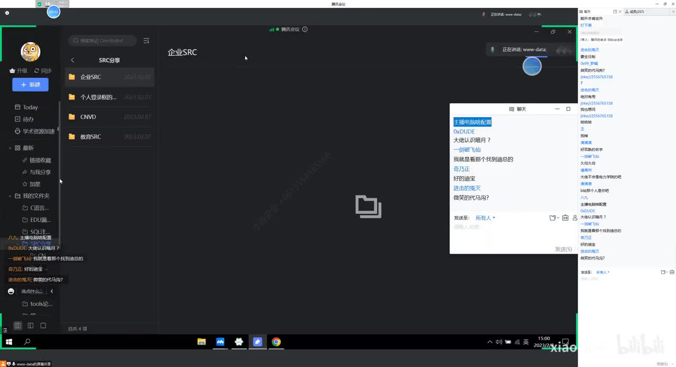Click 0xDUDE sender name in floating chat

(x=464, y=131)
